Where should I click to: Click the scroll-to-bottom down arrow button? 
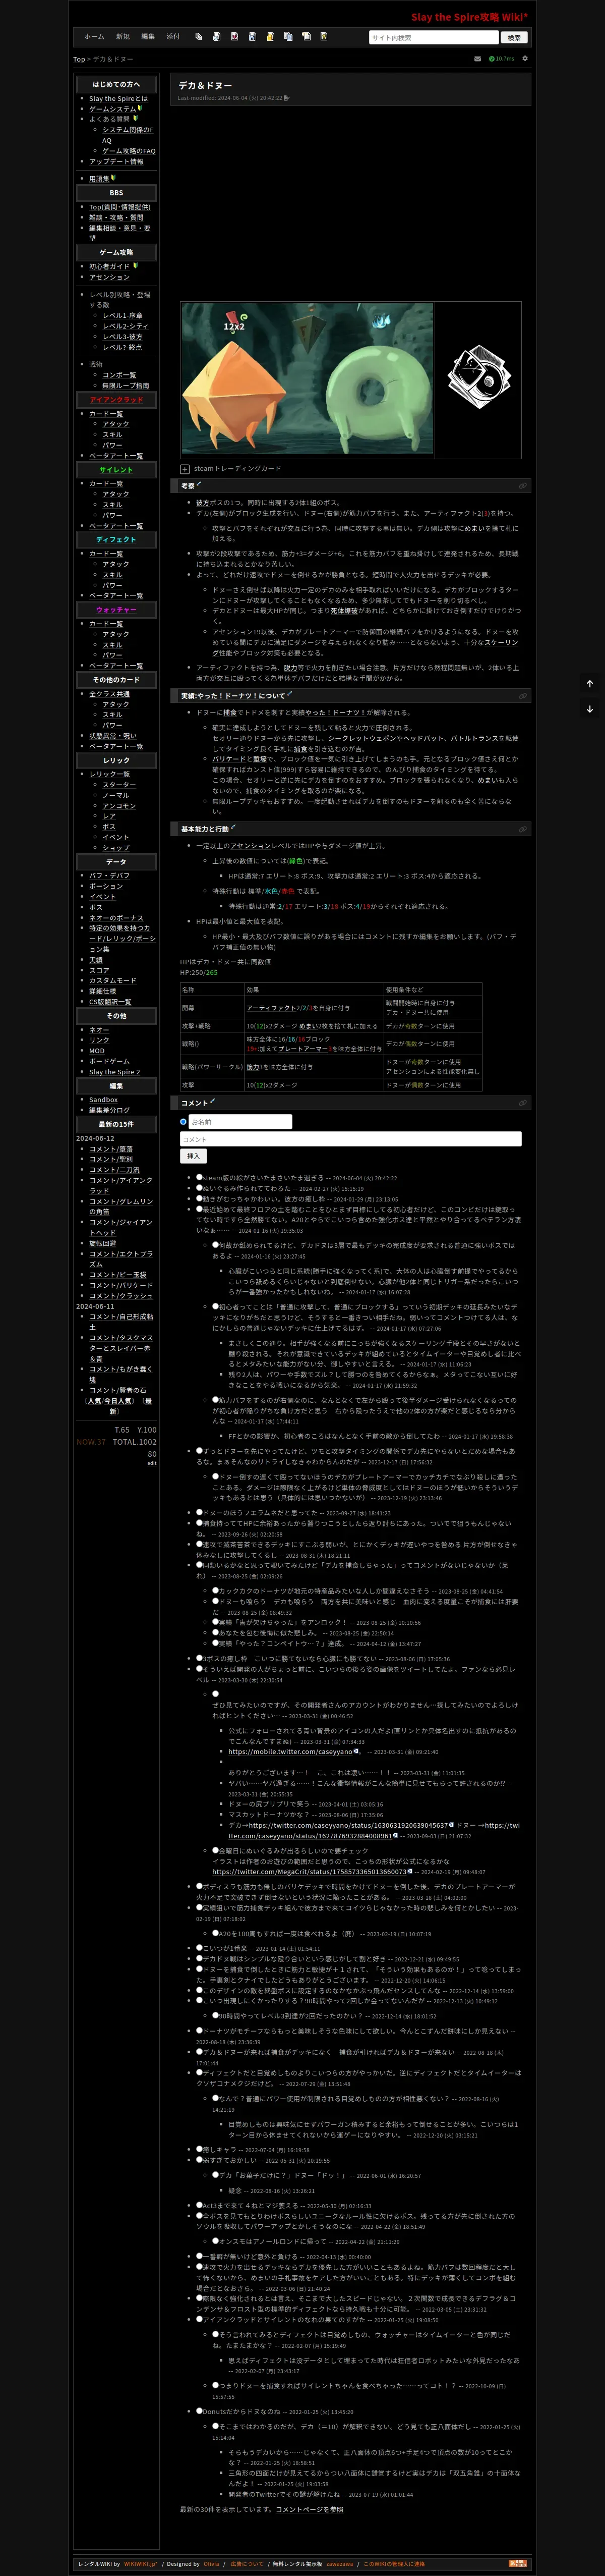589,709
